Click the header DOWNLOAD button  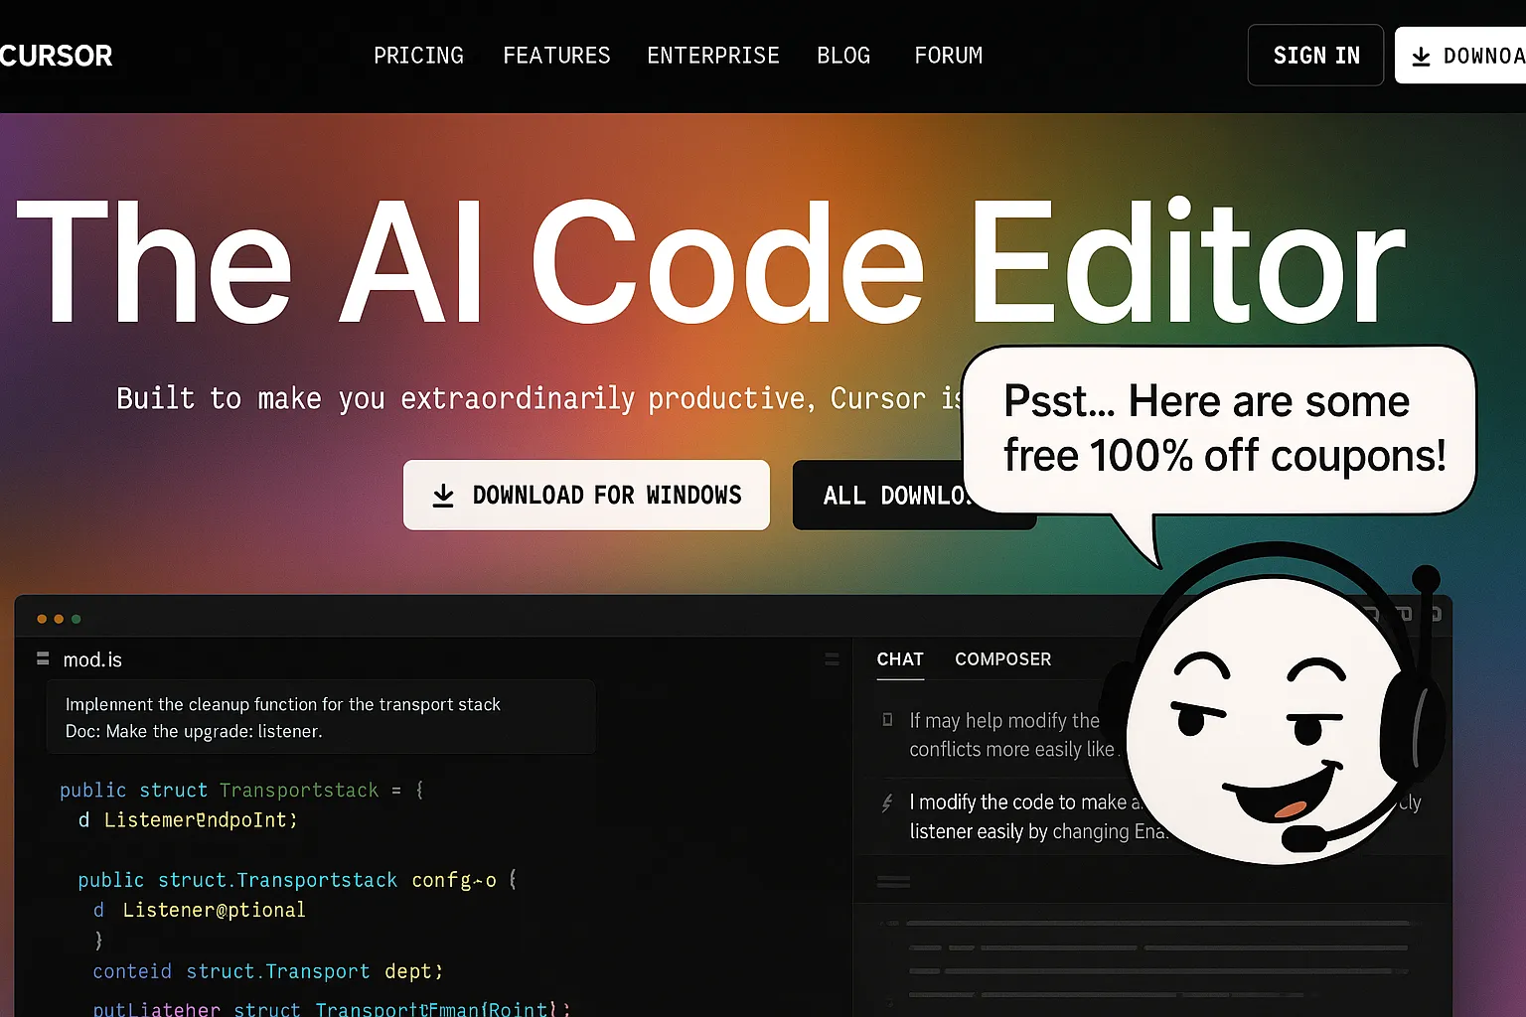(1460, 56)
